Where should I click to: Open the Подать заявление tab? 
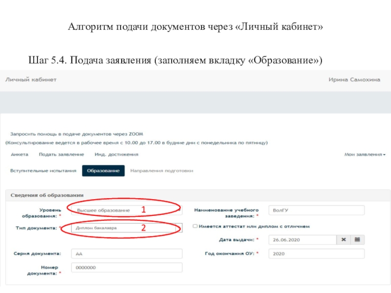click(62, 154)
